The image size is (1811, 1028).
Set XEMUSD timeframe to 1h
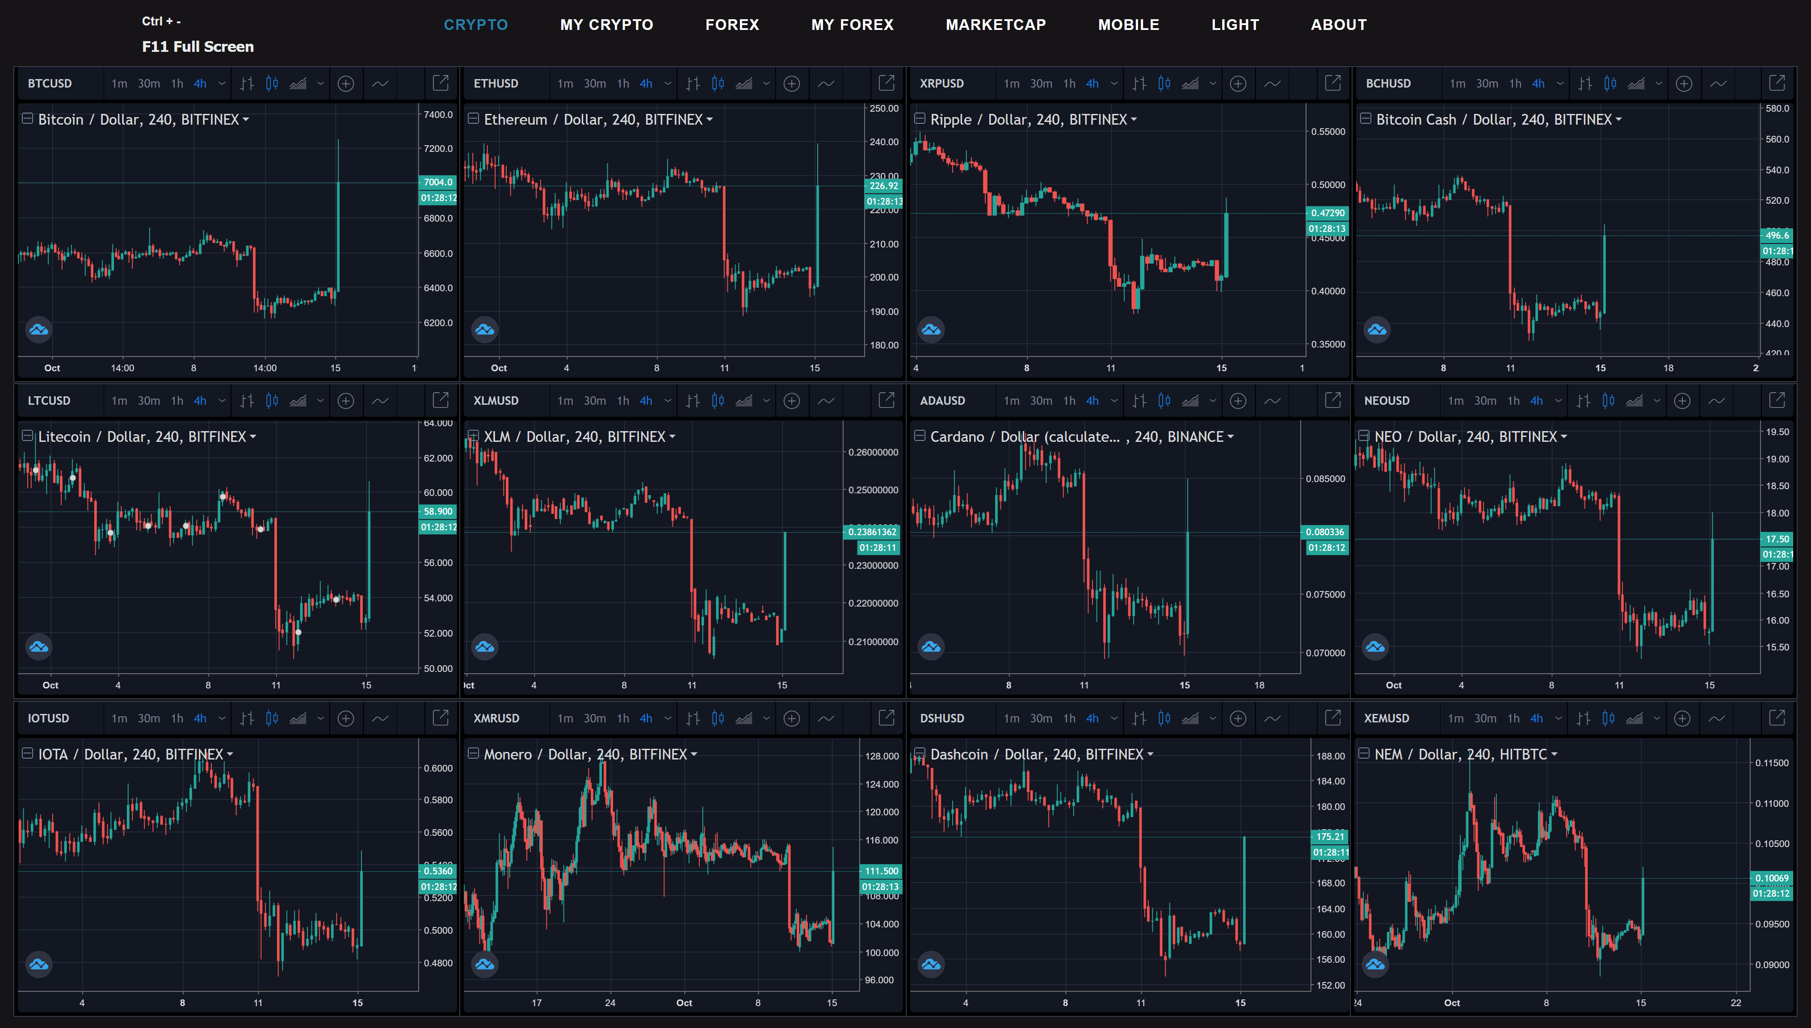point(1513,718)
